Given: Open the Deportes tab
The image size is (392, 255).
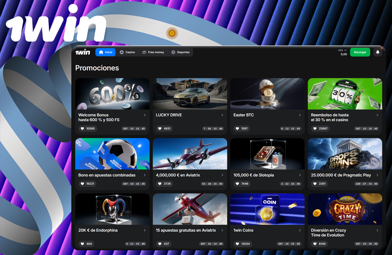Looking at the screenshot, I should (180, 52).
